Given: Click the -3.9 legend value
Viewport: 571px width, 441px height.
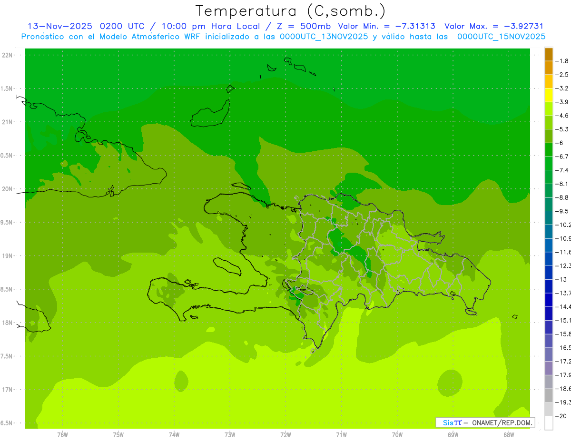Looking at the screenshot, I should point(562,102).
